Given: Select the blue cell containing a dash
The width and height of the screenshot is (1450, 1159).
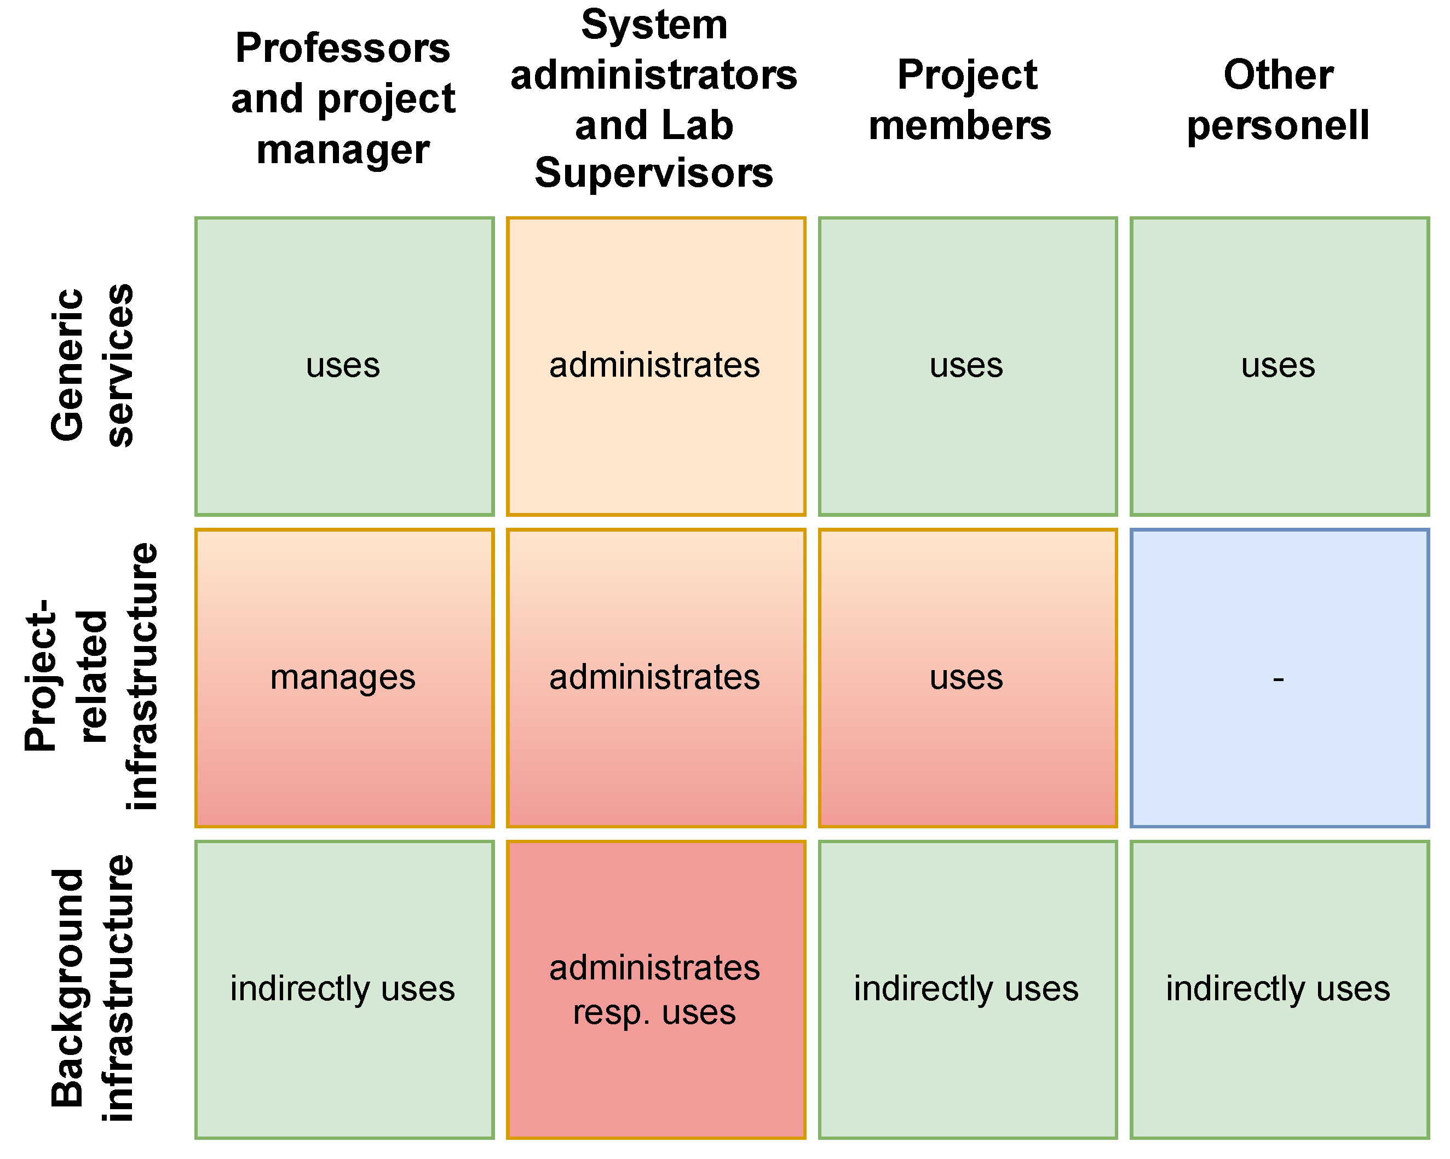Looking at the screenshot, I should [1279, 678].
